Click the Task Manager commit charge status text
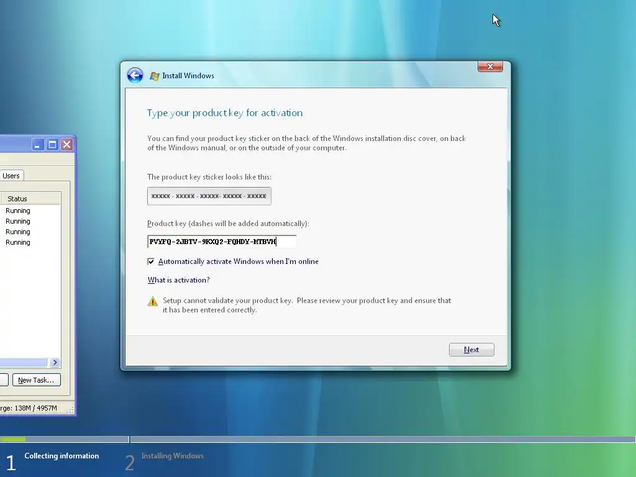 [29, 408]
